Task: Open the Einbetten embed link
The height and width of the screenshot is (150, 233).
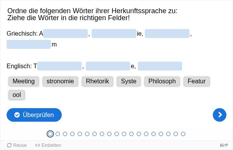Action: [x=48, y=145]
